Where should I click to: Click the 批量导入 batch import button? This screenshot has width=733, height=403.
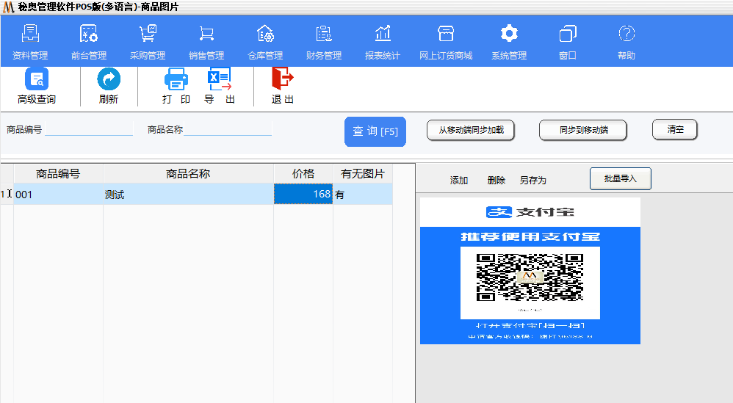pyautogui.click(x=620, y=179)
